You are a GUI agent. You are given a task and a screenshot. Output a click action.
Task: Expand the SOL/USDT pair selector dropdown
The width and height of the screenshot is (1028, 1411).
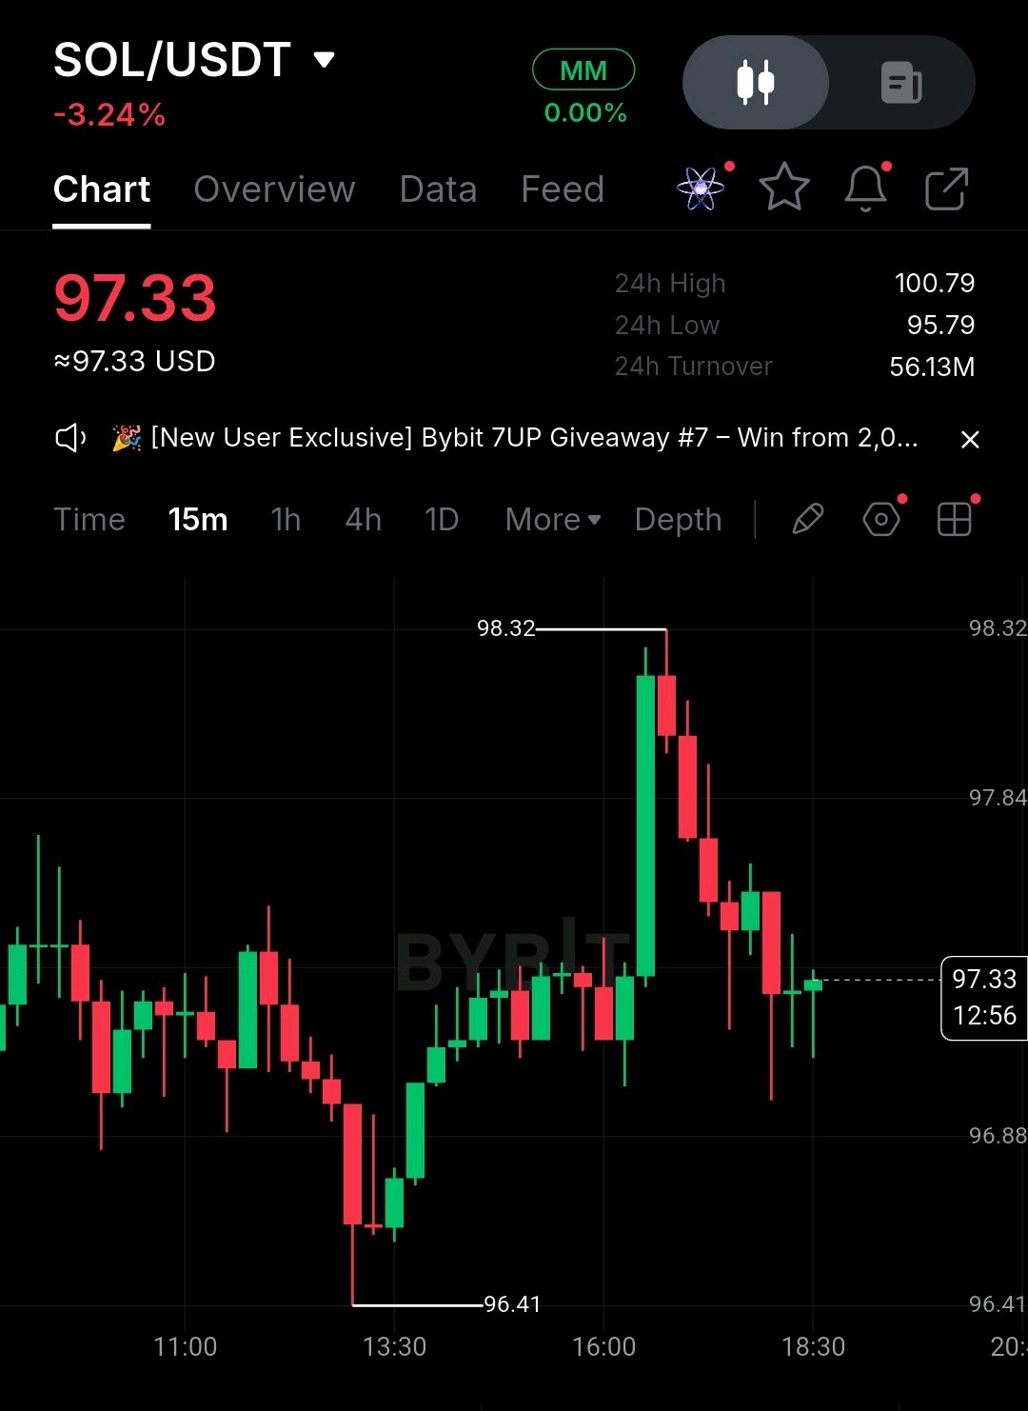pyautogui.click(x=325, y=60)
